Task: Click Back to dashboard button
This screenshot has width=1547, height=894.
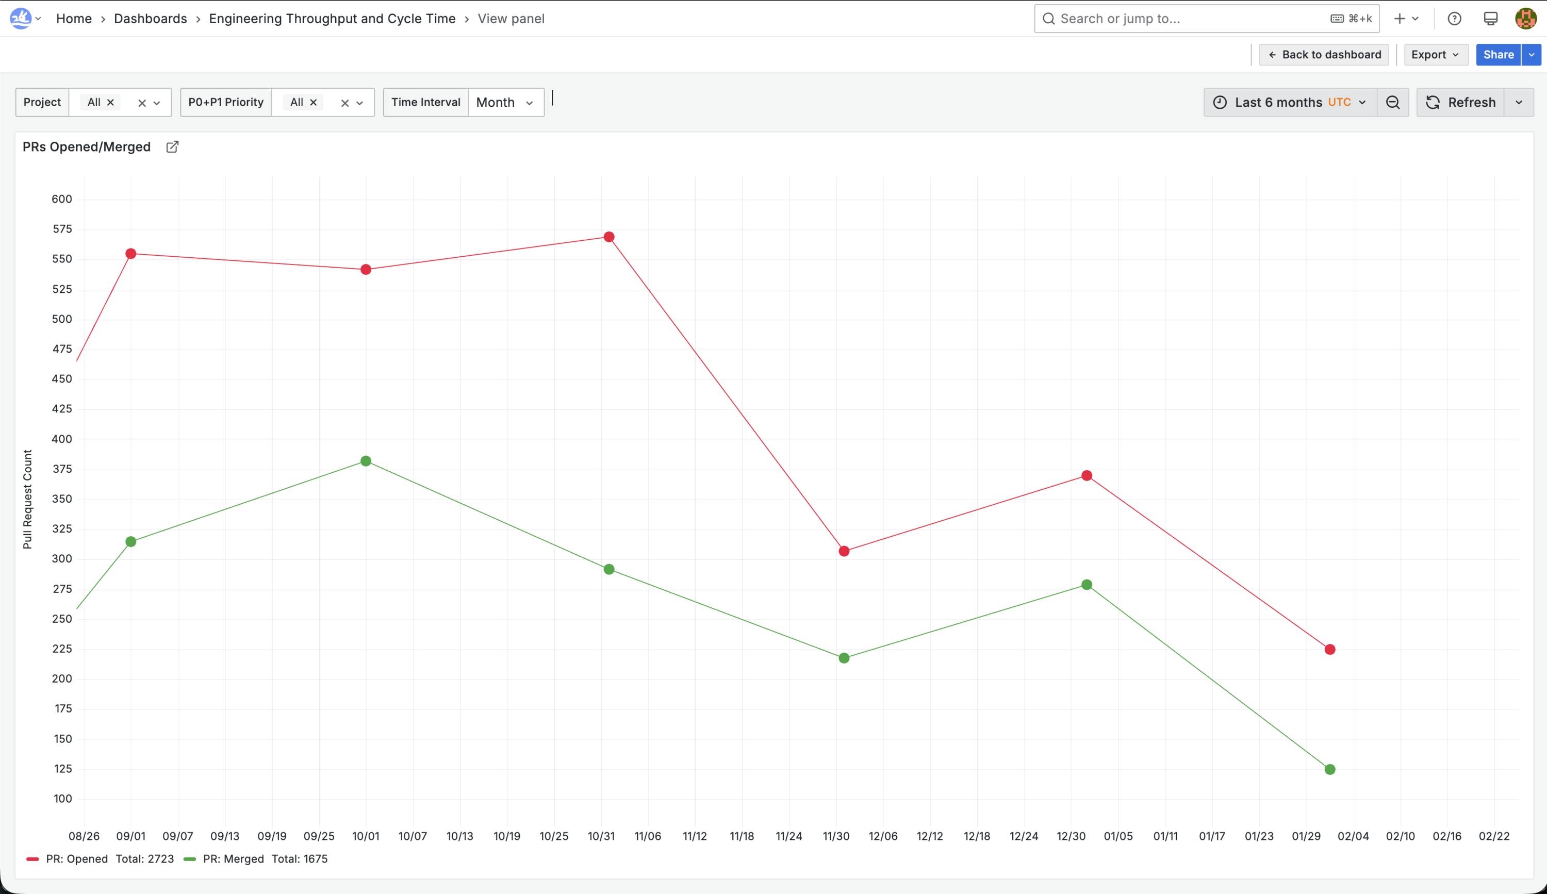Action: [x=1324, y=55]
